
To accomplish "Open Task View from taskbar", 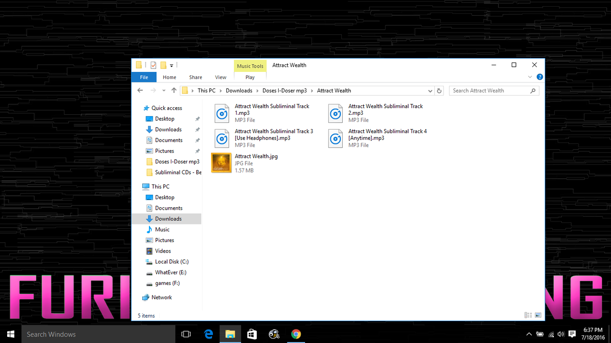I will pos(186,334).
